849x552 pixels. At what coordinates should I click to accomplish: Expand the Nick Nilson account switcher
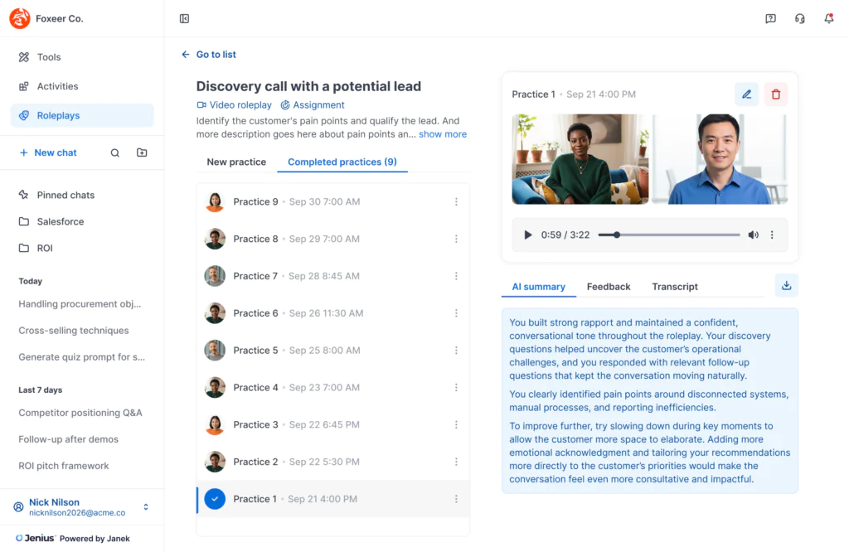click(146, 507)
